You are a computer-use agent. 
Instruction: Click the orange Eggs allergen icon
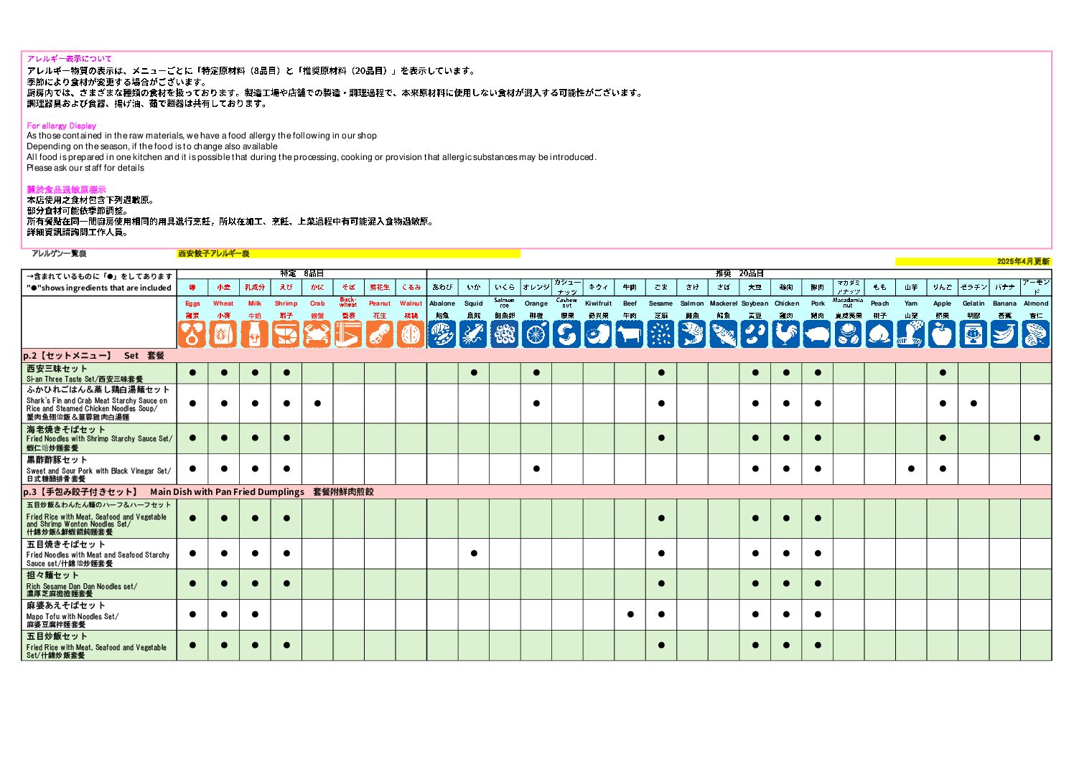[192, 334]
